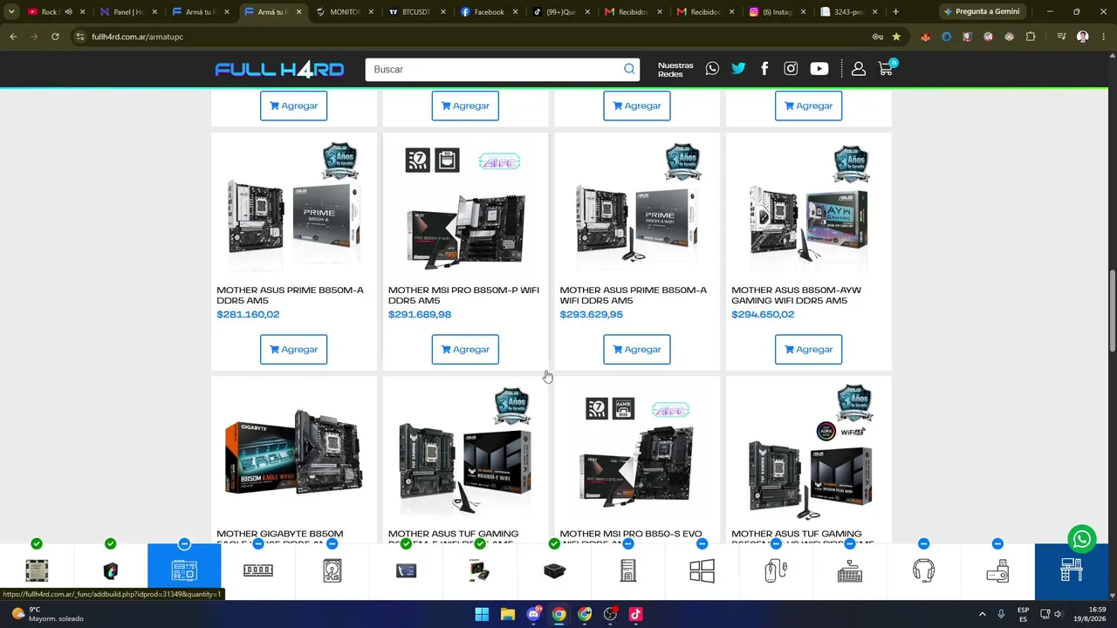Open File Explorer from the taskbar

tap(507, 614)
